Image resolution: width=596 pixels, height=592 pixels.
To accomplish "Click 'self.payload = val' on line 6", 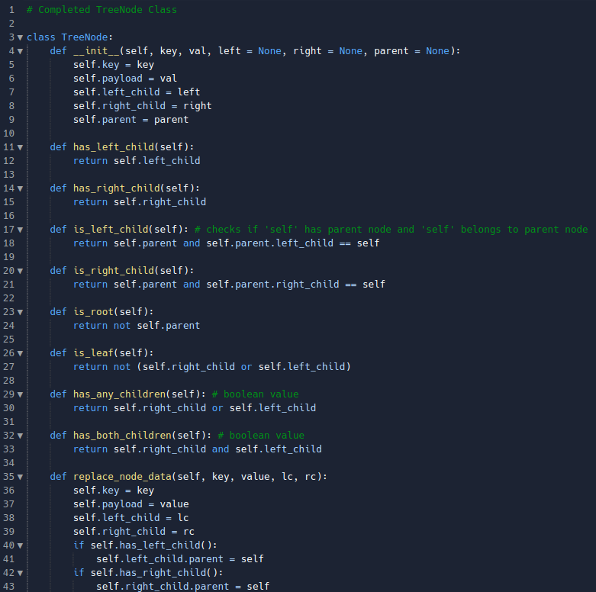I will click(x=125, y=79).
